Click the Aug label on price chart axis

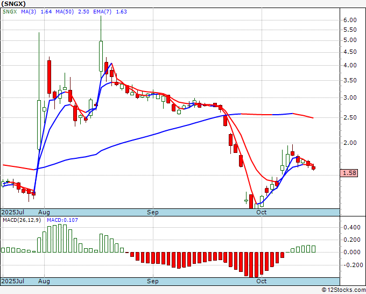tap(44, 212)
